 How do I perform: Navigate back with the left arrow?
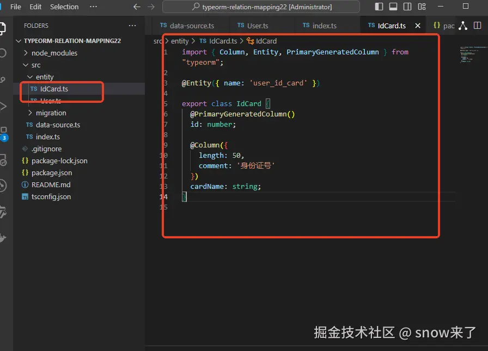click(137, 7)
